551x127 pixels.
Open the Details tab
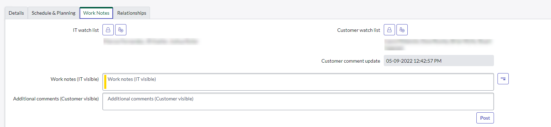tap(16, 13)
